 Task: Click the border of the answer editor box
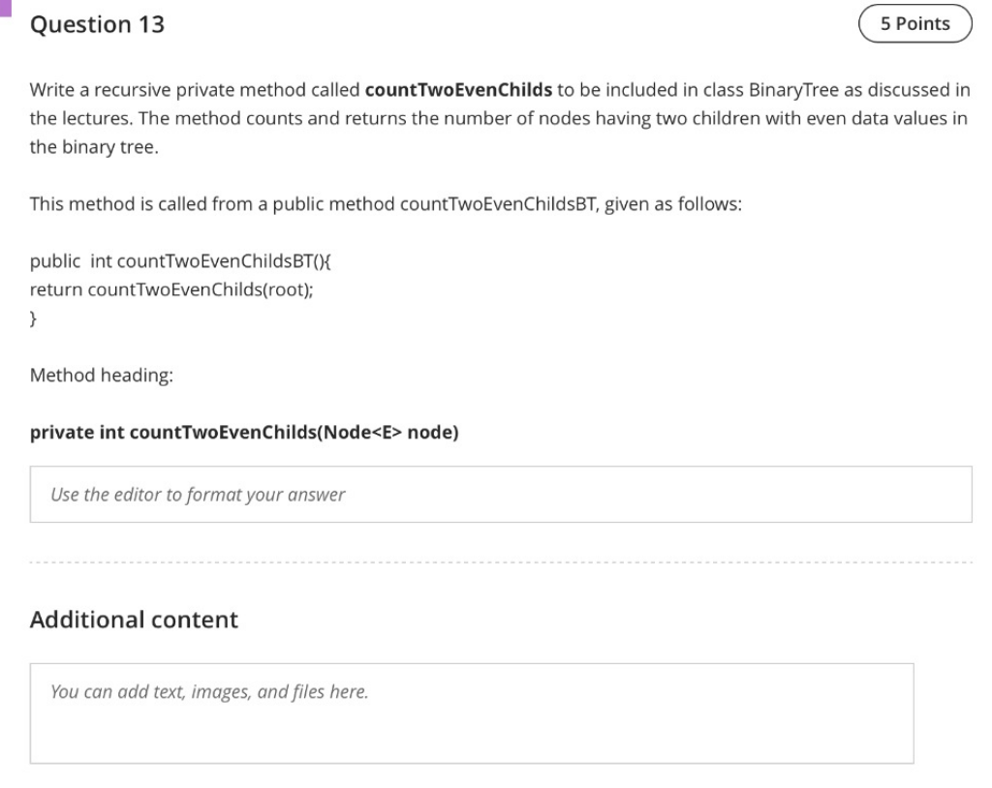coord(500,469)
